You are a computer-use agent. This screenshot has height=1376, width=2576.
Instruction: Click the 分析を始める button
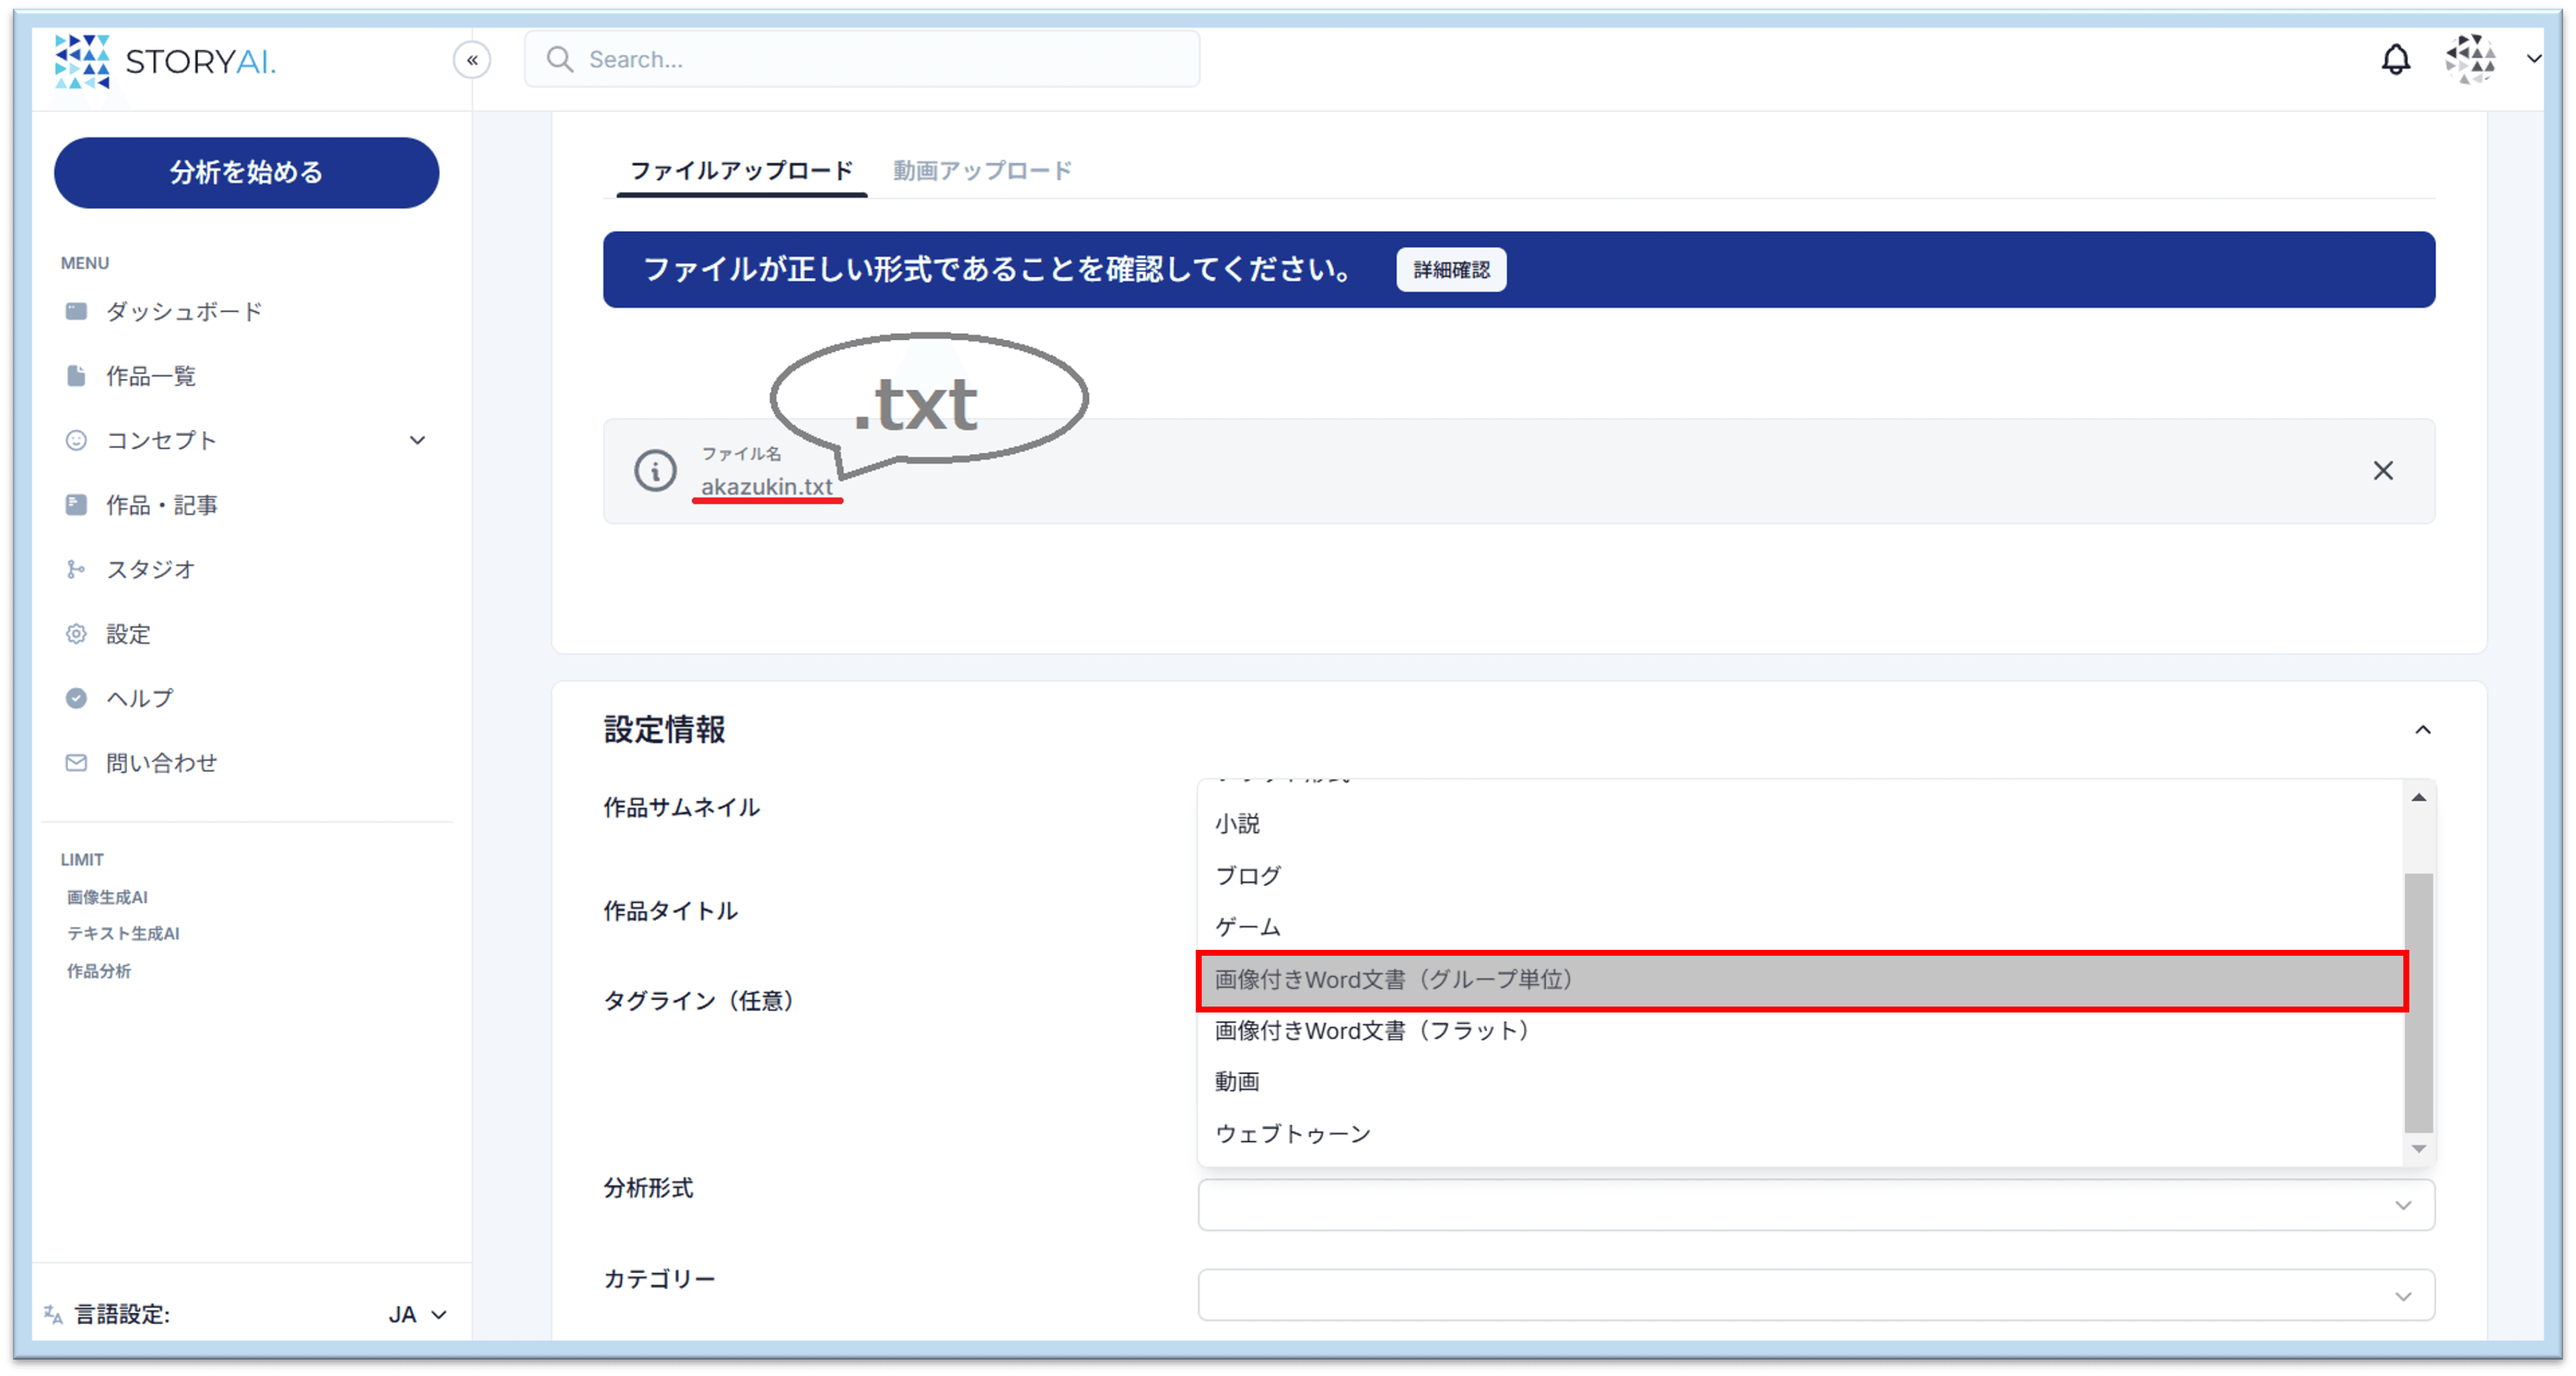(246, 173)
